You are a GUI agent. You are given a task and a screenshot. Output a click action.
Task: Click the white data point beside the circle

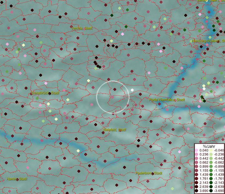point(132,90)
